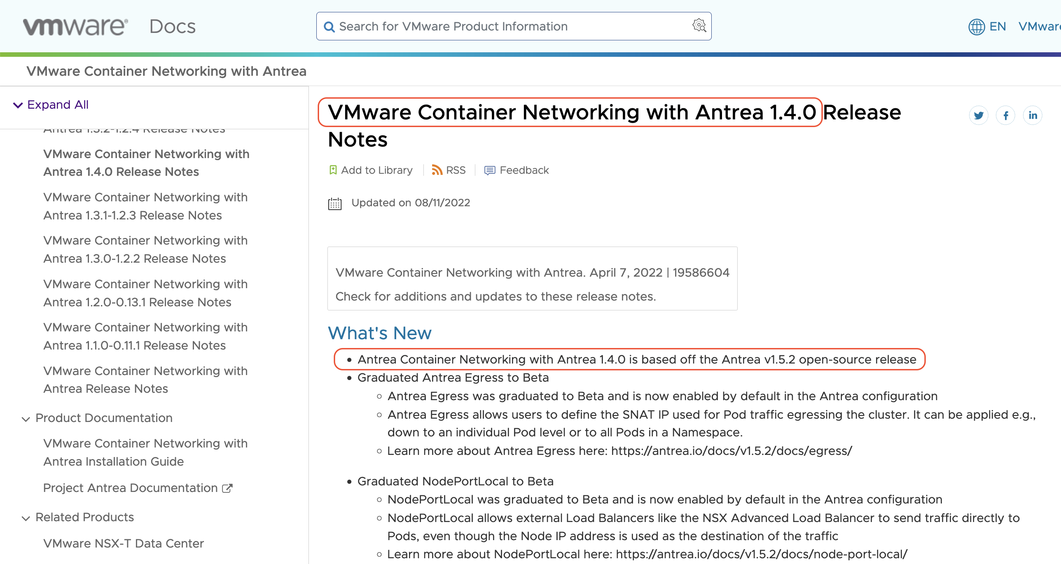Open the Antrea Installation Guide
This screenshot has height=564, width=1061.
click(x=145, y=452)
